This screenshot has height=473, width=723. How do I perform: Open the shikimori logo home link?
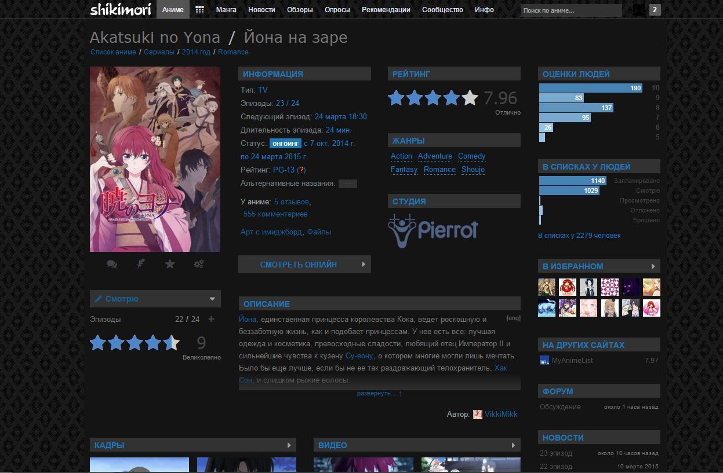tap(121, 9)
